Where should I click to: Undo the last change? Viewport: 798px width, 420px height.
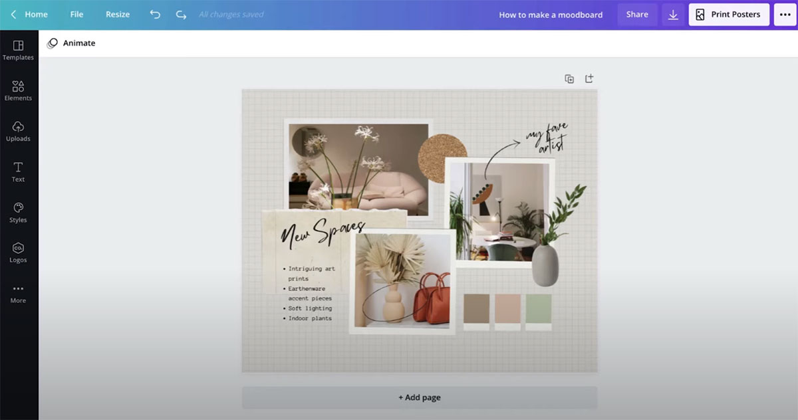(155, 14)
